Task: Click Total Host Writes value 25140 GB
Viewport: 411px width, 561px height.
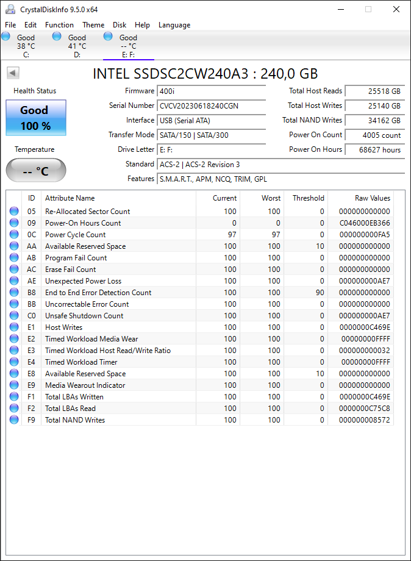Action: tap(375, 106)
